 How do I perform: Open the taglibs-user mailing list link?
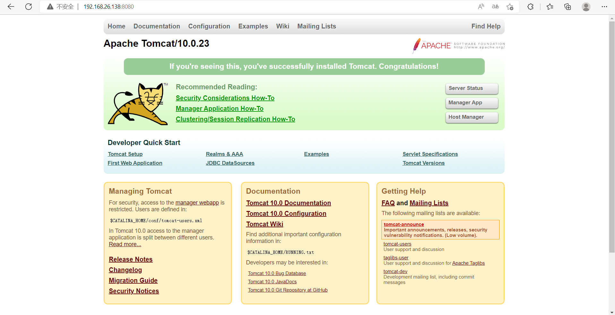pos(396,258)
